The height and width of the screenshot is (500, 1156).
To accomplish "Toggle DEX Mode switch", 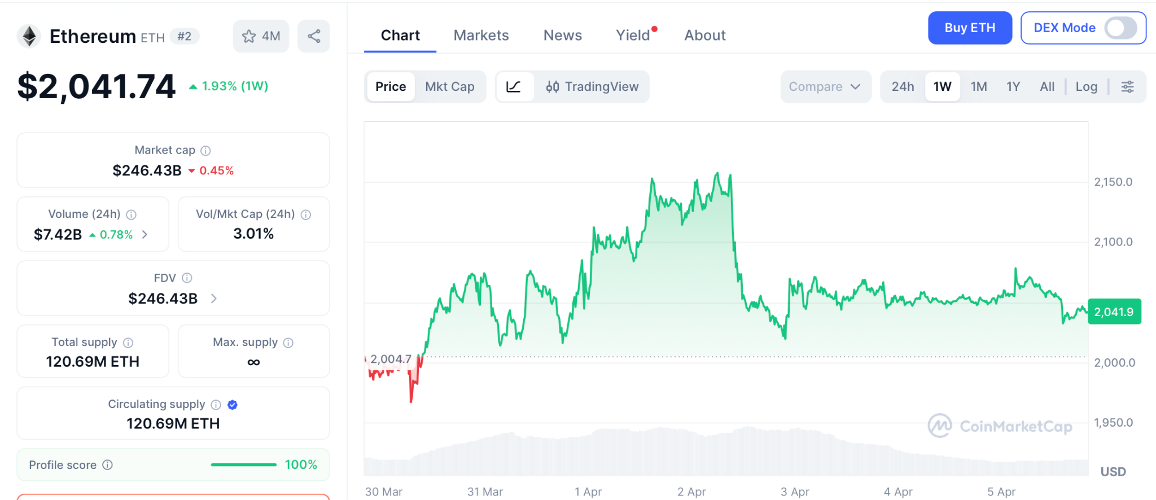I will [1120, 28].
